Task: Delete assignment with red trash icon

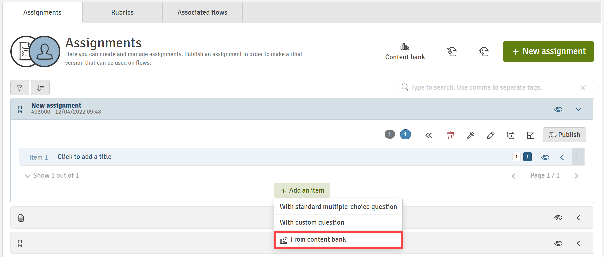Action: tap(450, 135)
